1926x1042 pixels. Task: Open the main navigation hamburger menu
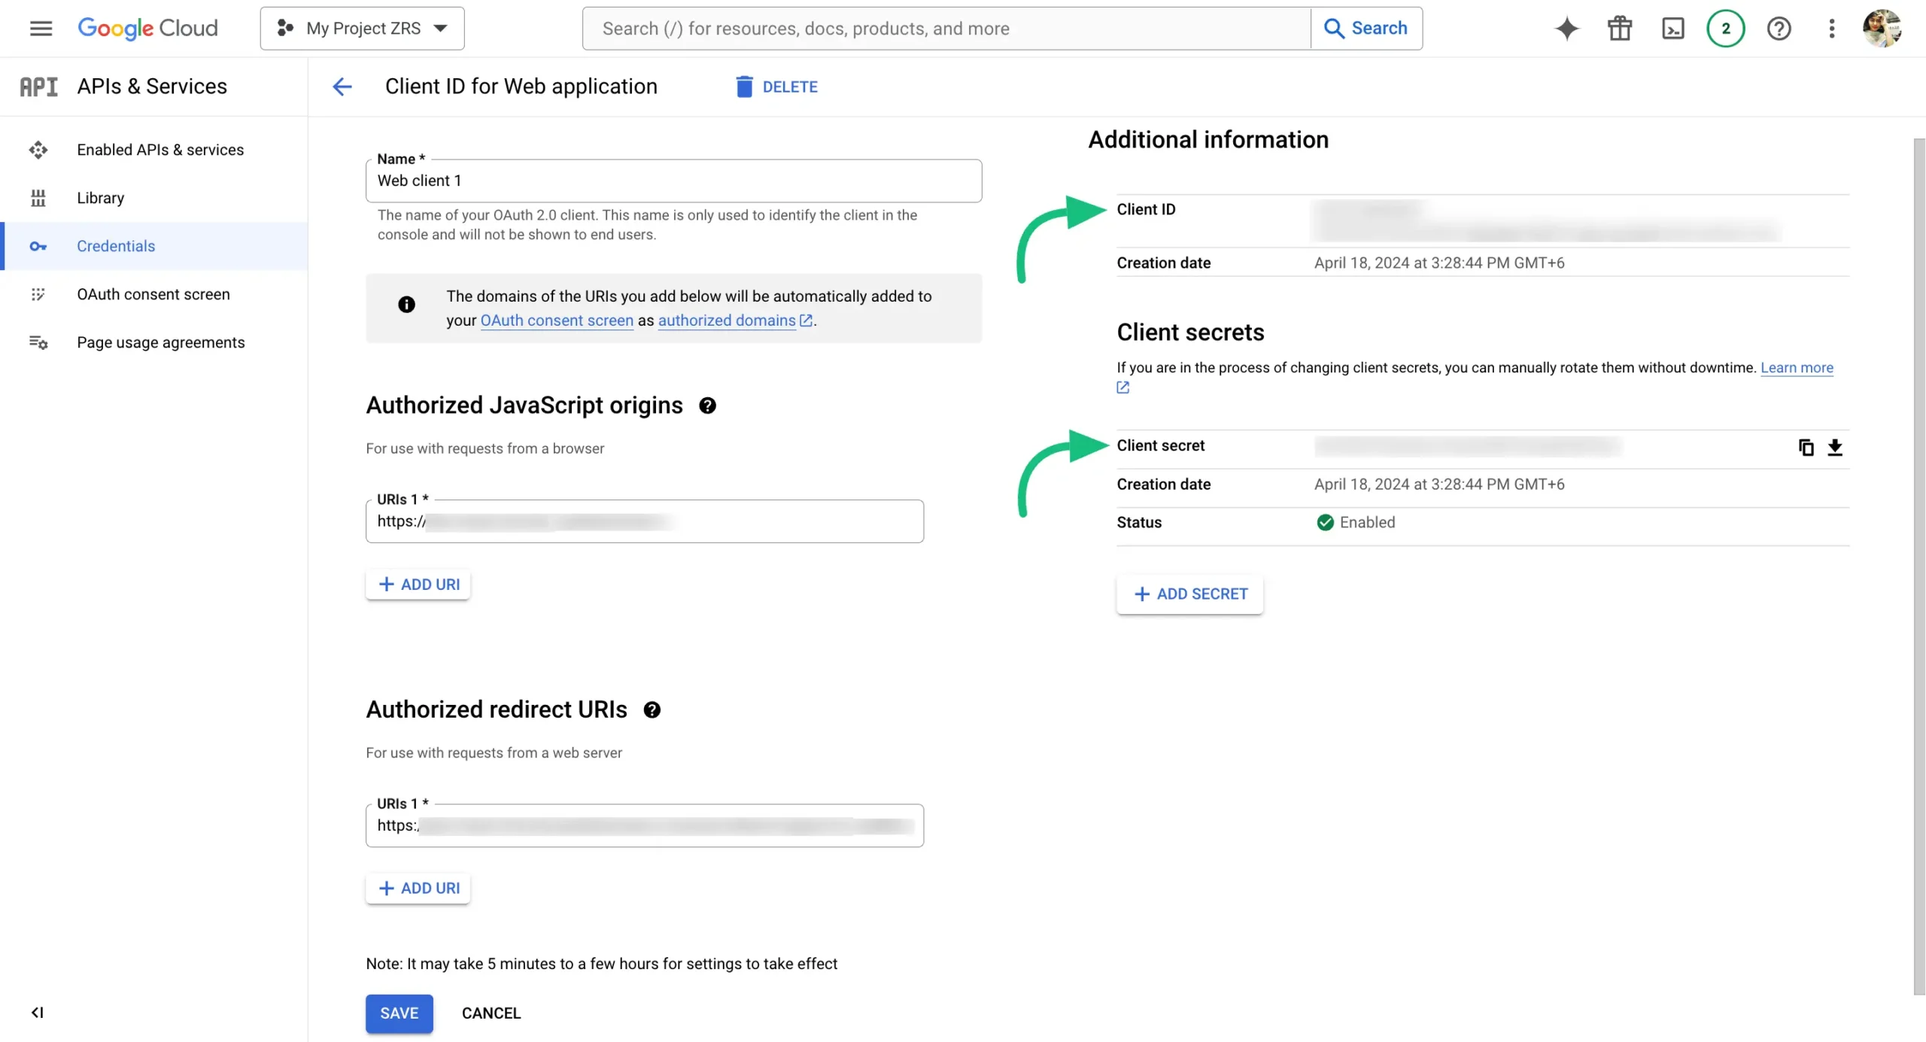[41, 29]
